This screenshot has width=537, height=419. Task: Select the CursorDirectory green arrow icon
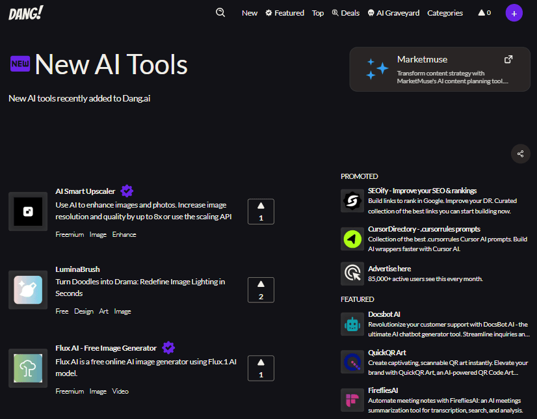click(352, 239)
